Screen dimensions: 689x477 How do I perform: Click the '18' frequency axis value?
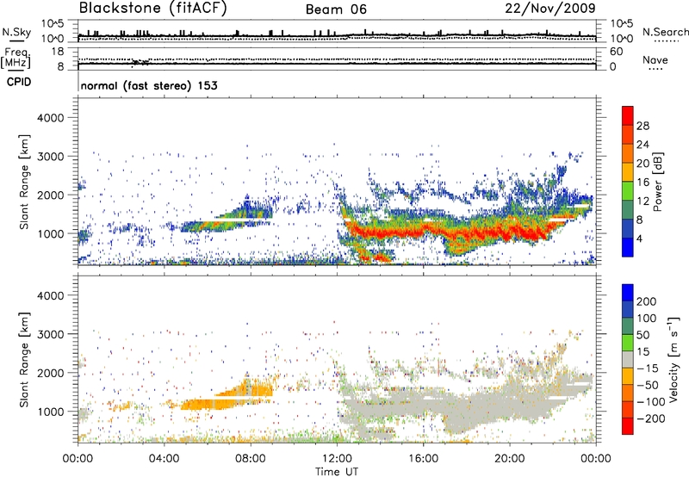(58, 52)
